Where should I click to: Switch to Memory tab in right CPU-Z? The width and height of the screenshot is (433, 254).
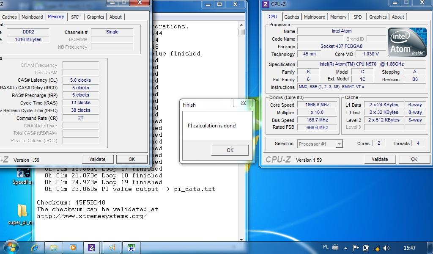tap(338, 17)
